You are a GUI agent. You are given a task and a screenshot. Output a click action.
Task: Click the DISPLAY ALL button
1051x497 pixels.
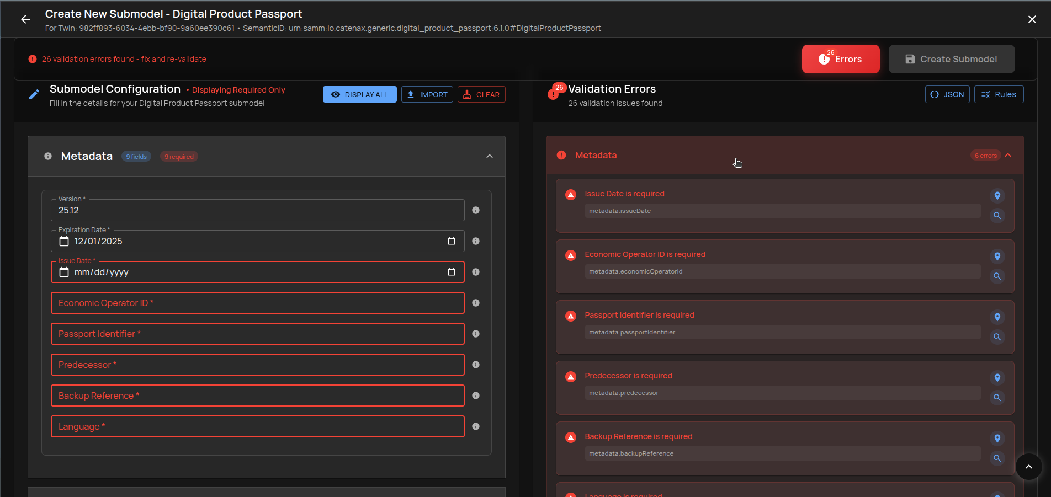pos(359,94)
